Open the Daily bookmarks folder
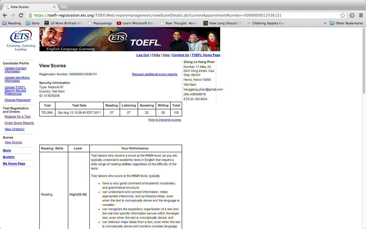Screen dimensions: 366x229 coord(33,23)
